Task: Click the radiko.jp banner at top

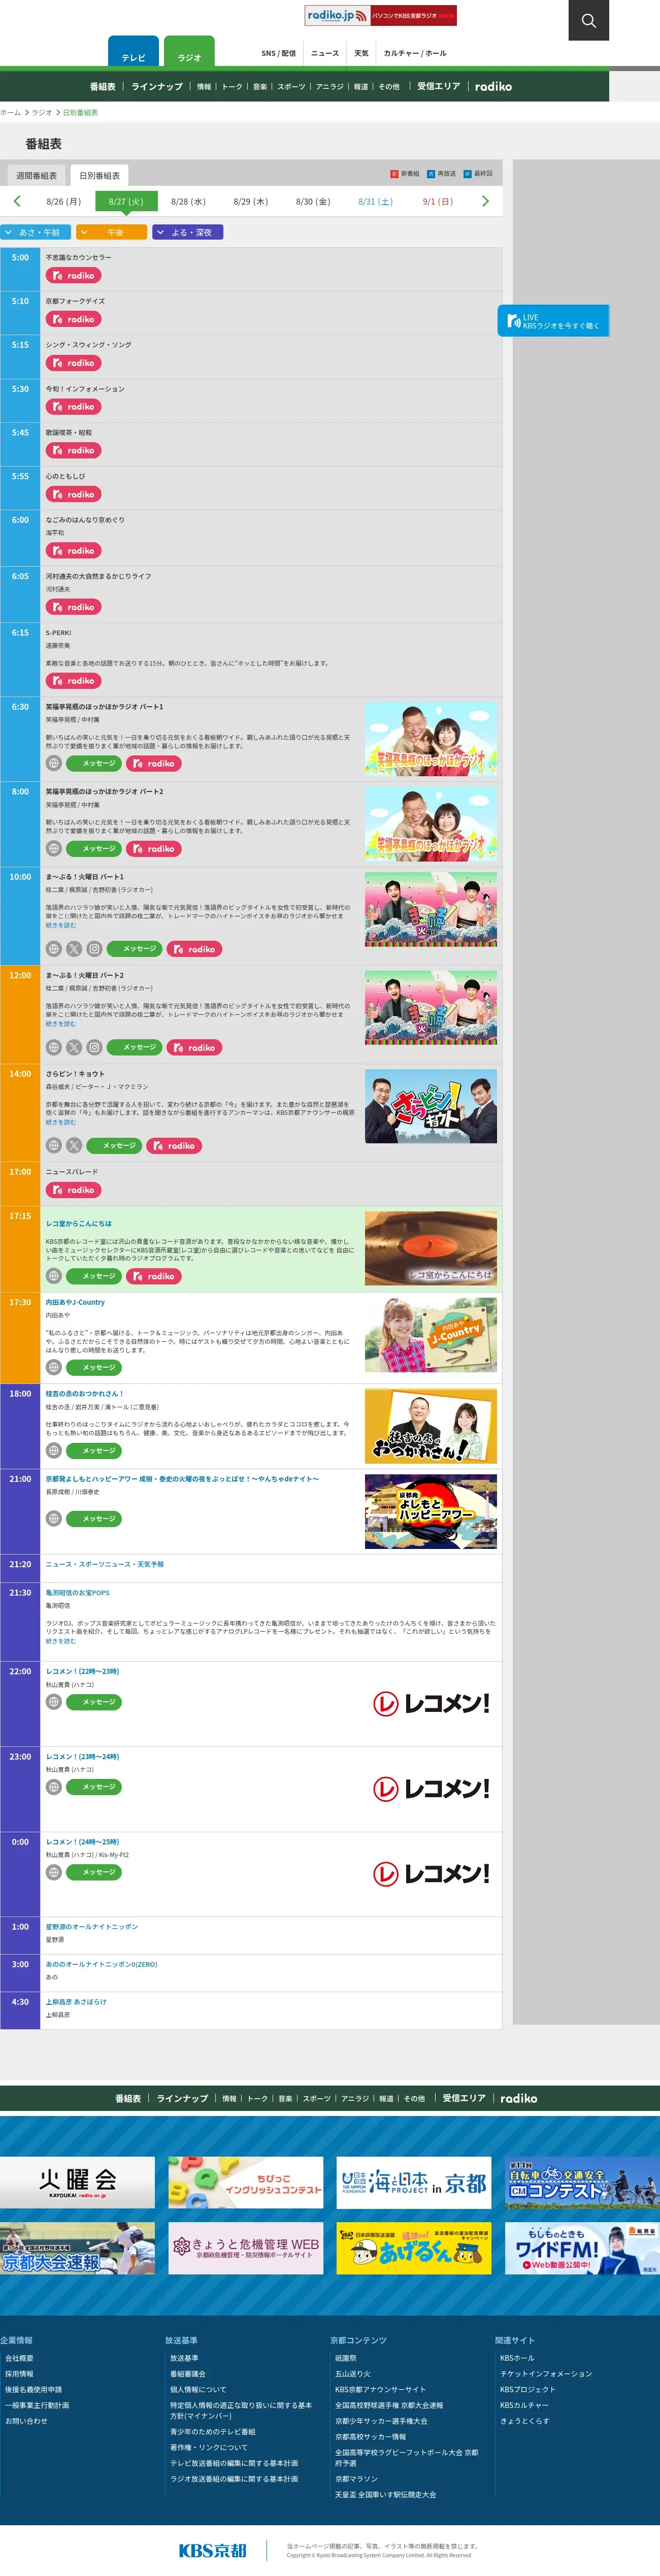Action: pos(380,16)
